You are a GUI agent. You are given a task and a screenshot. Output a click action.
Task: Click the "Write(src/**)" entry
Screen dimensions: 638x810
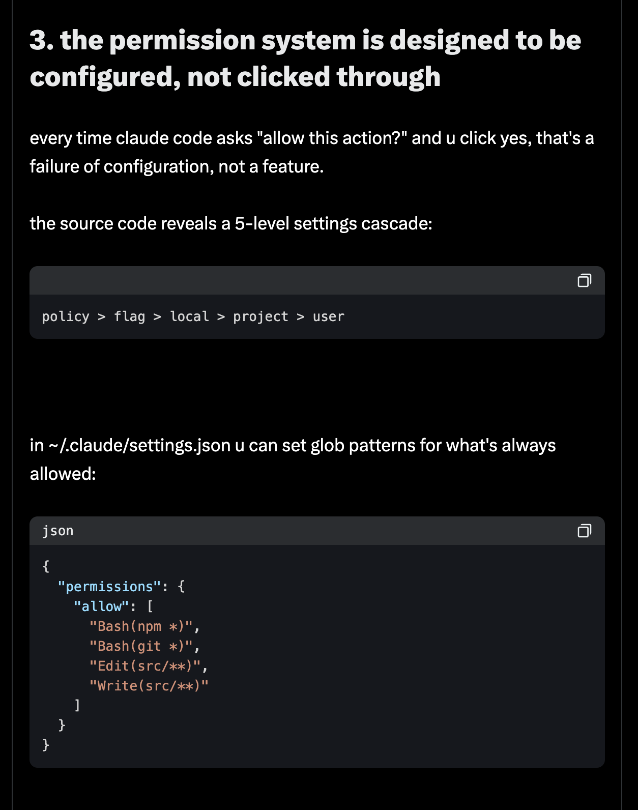(149, 686)
